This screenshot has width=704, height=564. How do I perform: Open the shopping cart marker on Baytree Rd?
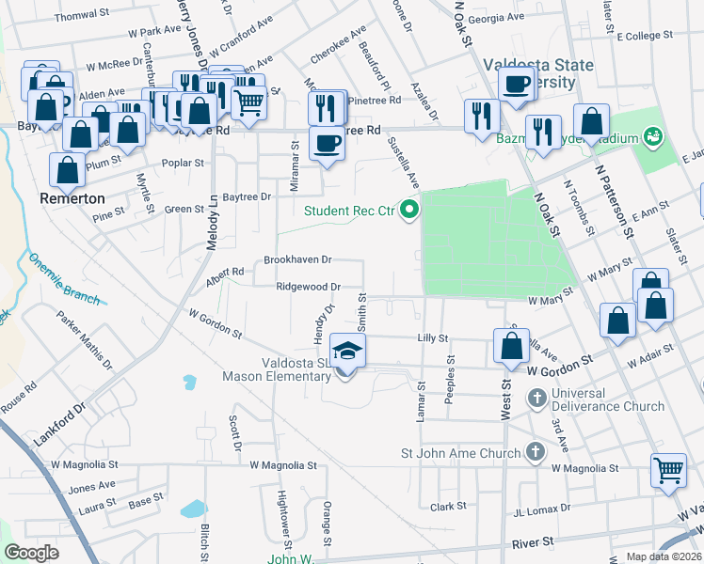click(x=249, y=104)
